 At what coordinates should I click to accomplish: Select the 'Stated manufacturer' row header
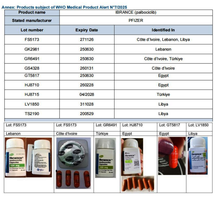click(x=32, y=21)
